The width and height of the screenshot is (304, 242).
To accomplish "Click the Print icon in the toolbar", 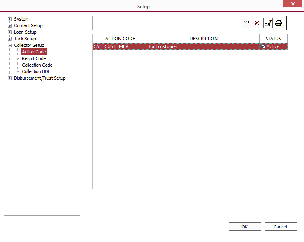I will 278,23.
